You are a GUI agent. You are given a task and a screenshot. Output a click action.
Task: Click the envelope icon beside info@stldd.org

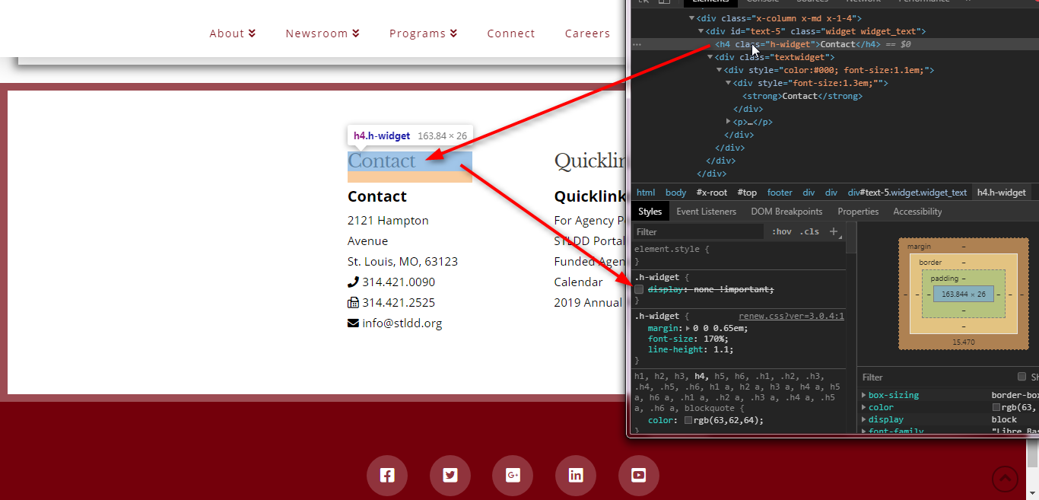coord(353,323)
